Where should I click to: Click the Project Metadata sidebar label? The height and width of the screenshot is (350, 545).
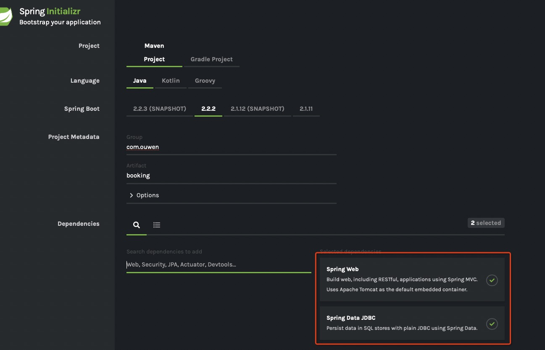point(74,136)
